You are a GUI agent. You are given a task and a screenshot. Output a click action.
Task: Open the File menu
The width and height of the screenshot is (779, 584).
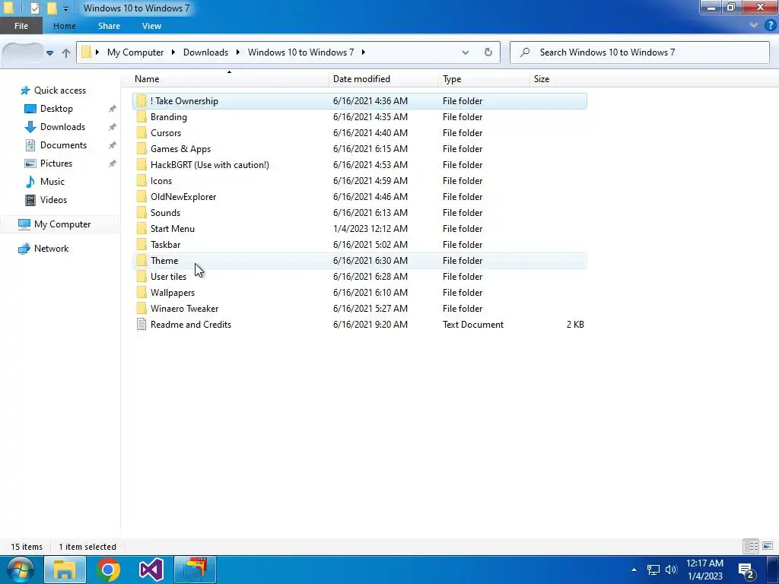[x=21, y=26]
